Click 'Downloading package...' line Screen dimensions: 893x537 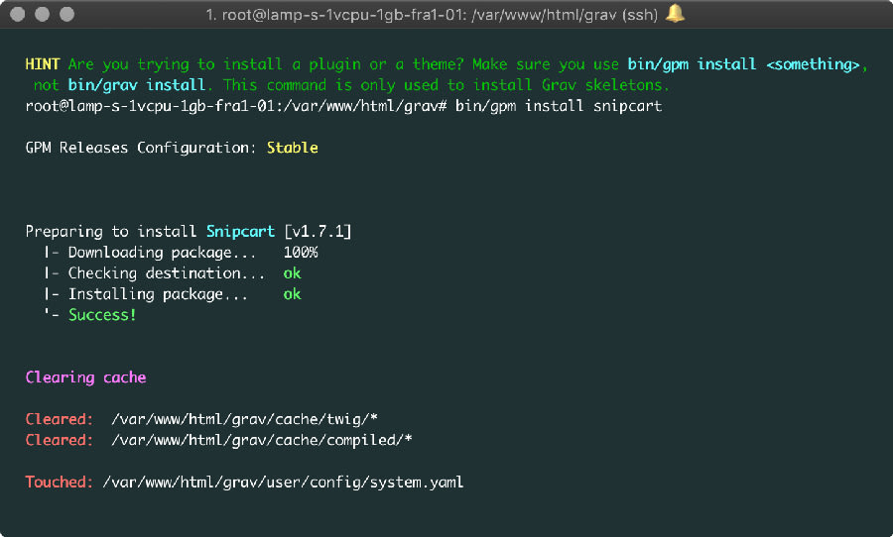162,253
